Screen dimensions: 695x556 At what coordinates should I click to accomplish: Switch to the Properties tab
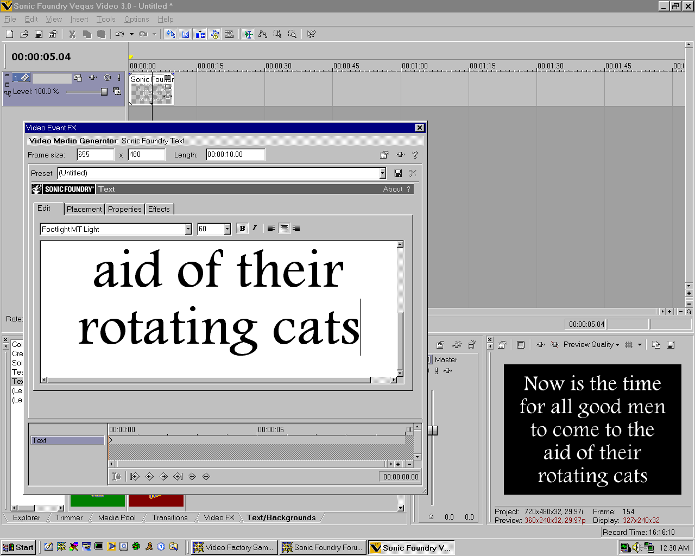(124, 209)
